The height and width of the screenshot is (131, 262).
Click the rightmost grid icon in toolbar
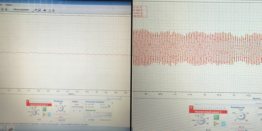pyautogui.click(x=53, y=10)
